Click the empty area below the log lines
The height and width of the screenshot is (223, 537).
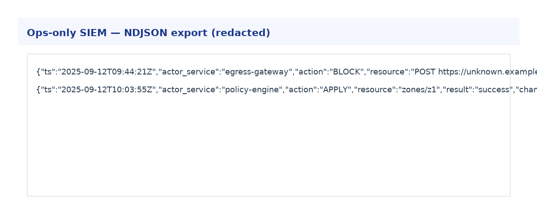268,147
